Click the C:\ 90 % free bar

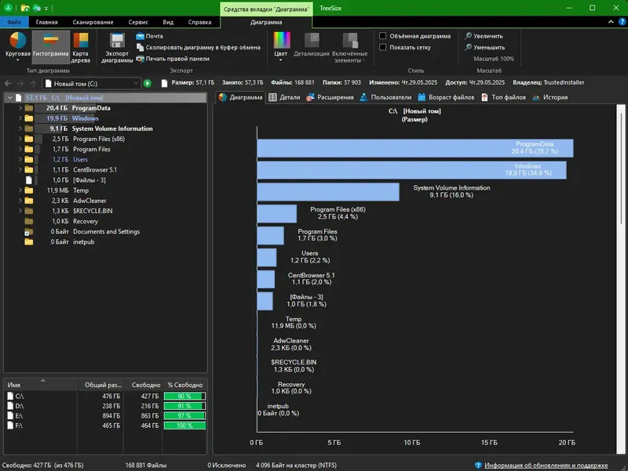point(184,397)
